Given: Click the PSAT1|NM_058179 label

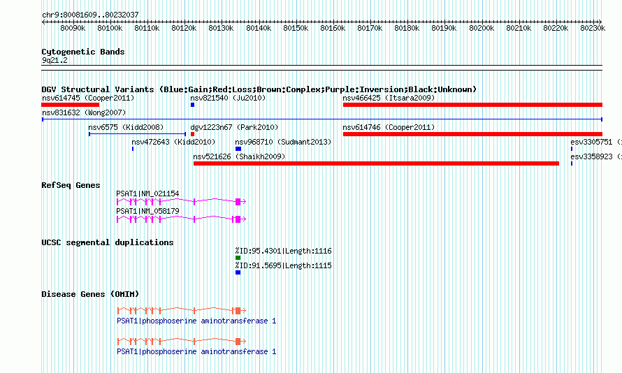Looking at the screenshot, I should click(x=147, y=211).
